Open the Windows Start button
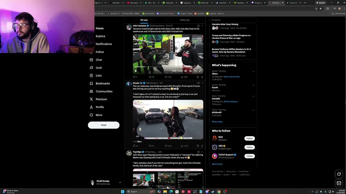 (x=122, y=192)
